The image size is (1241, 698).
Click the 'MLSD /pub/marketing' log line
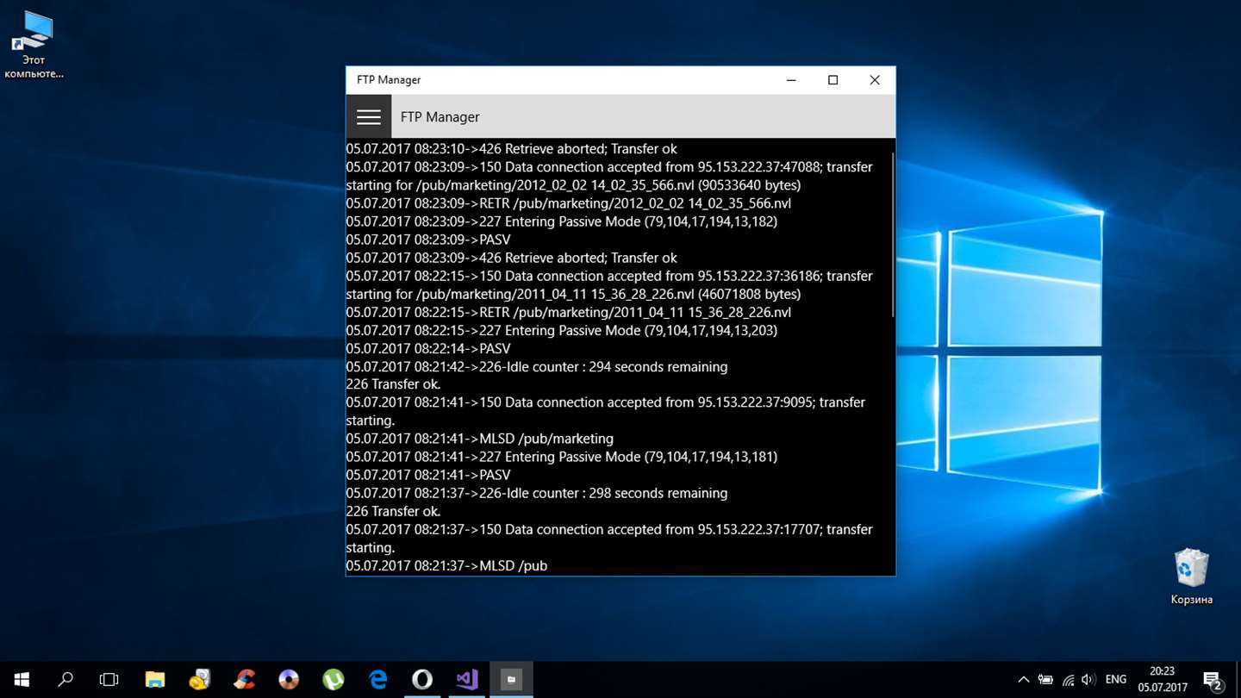tap(480, 439)
